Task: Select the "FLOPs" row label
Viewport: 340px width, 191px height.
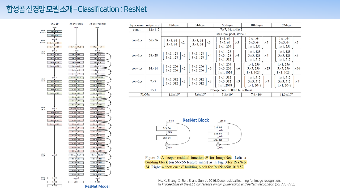Action: [145, 94]
